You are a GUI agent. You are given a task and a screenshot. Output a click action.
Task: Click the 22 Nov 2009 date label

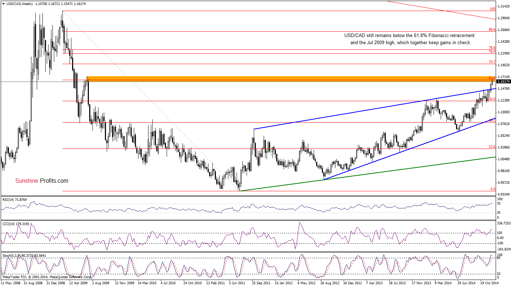(124, 283)
